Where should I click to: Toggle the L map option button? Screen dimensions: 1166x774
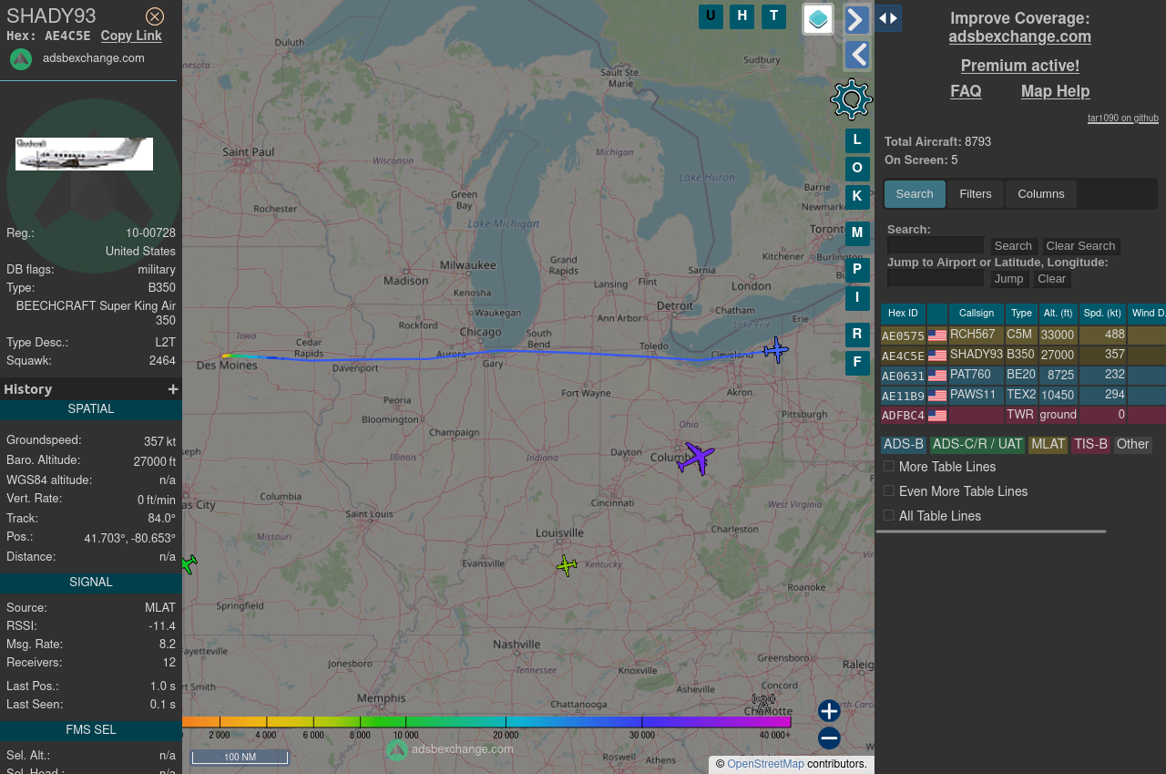click(857, 140)
